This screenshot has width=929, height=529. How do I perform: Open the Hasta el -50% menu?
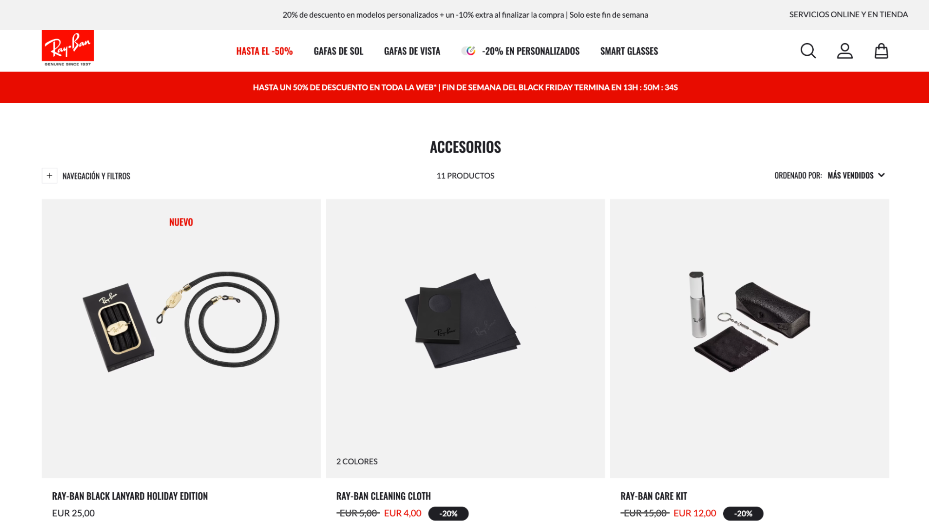point(264,51)
